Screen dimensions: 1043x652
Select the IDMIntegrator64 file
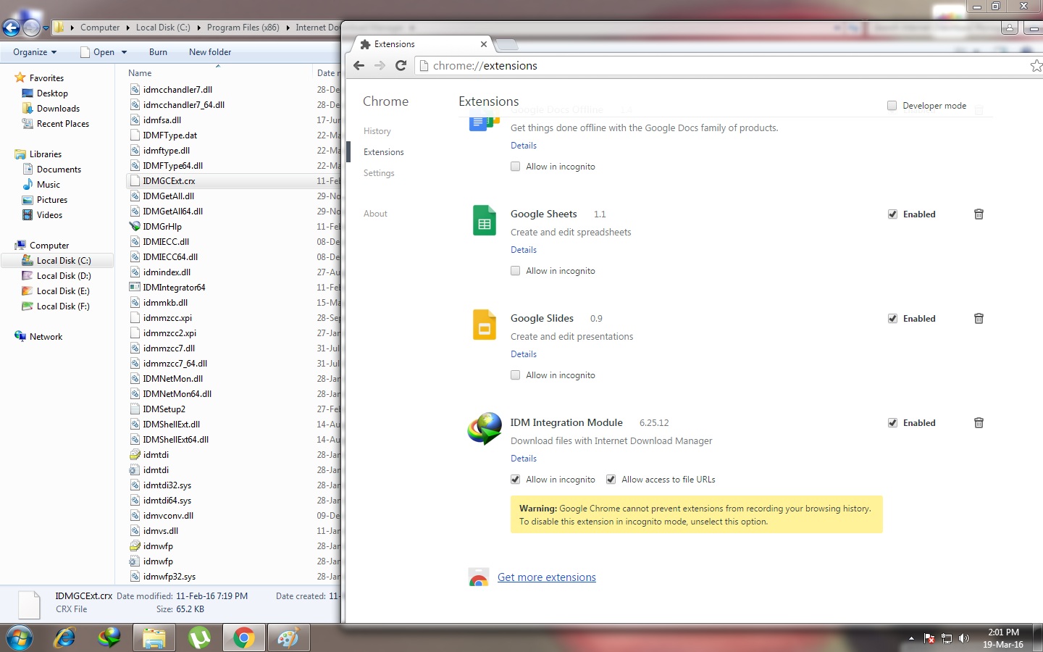point(174,288)
